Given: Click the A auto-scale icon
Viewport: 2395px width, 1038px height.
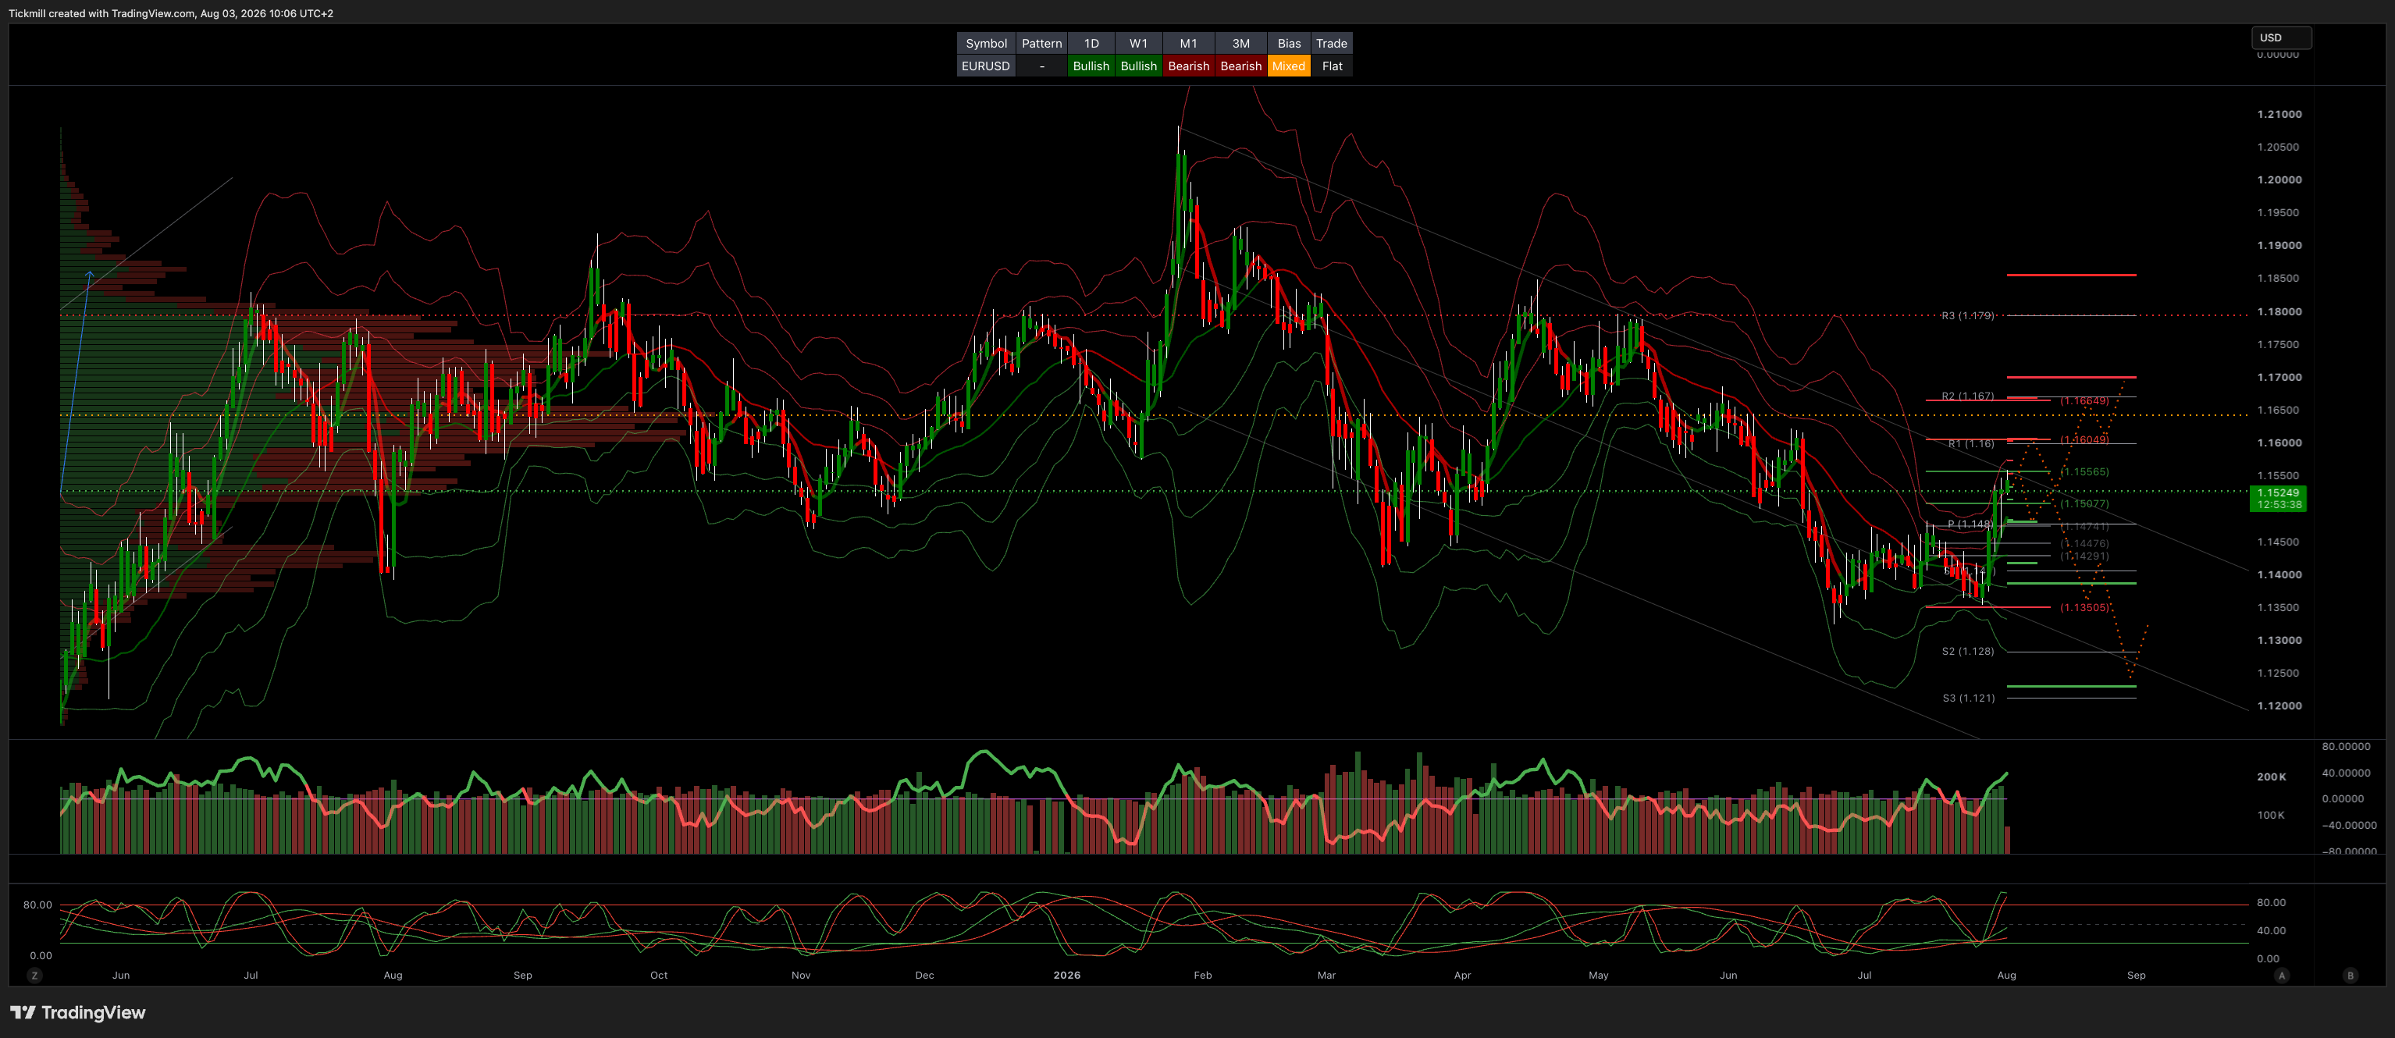Looking at the screenshot, I should 2282,975.
